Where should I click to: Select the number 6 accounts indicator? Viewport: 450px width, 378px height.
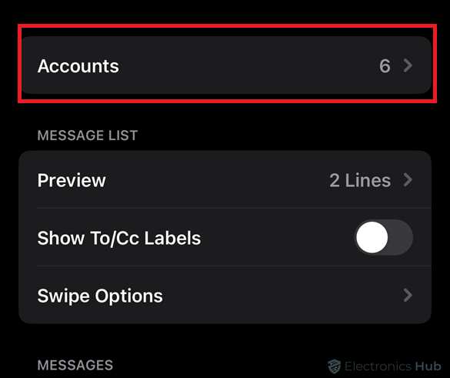(x=385, y=66)
